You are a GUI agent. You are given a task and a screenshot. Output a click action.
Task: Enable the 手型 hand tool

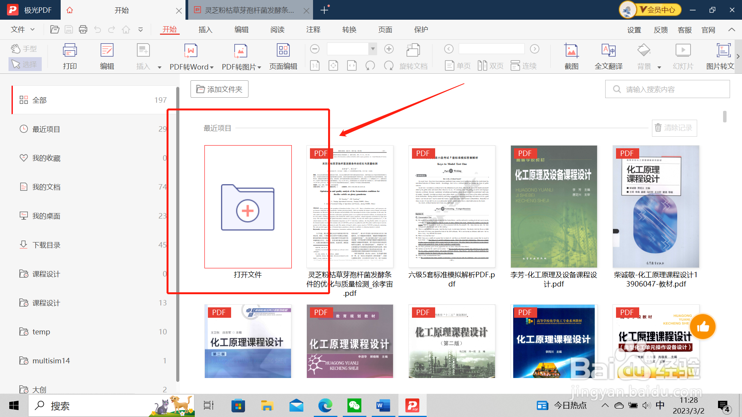(24, 48)
